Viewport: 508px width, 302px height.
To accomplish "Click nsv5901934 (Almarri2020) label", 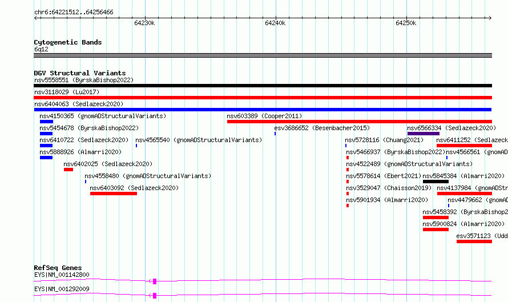I will tap(387, 200).
